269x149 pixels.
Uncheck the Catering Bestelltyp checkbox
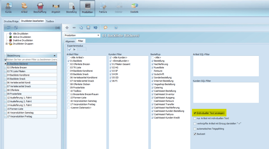click(x=152, y=88)
